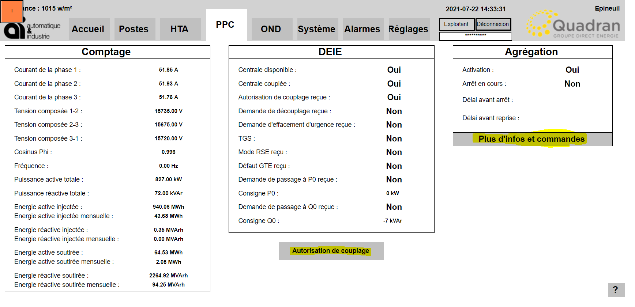Click the orange alert warning icon
This screenshot has width=635, height=307.
coord(12,11)
